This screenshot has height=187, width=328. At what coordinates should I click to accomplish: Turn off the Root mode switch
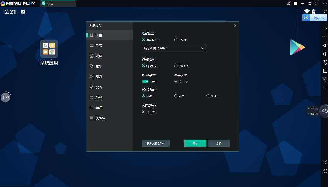pos(145,81)
